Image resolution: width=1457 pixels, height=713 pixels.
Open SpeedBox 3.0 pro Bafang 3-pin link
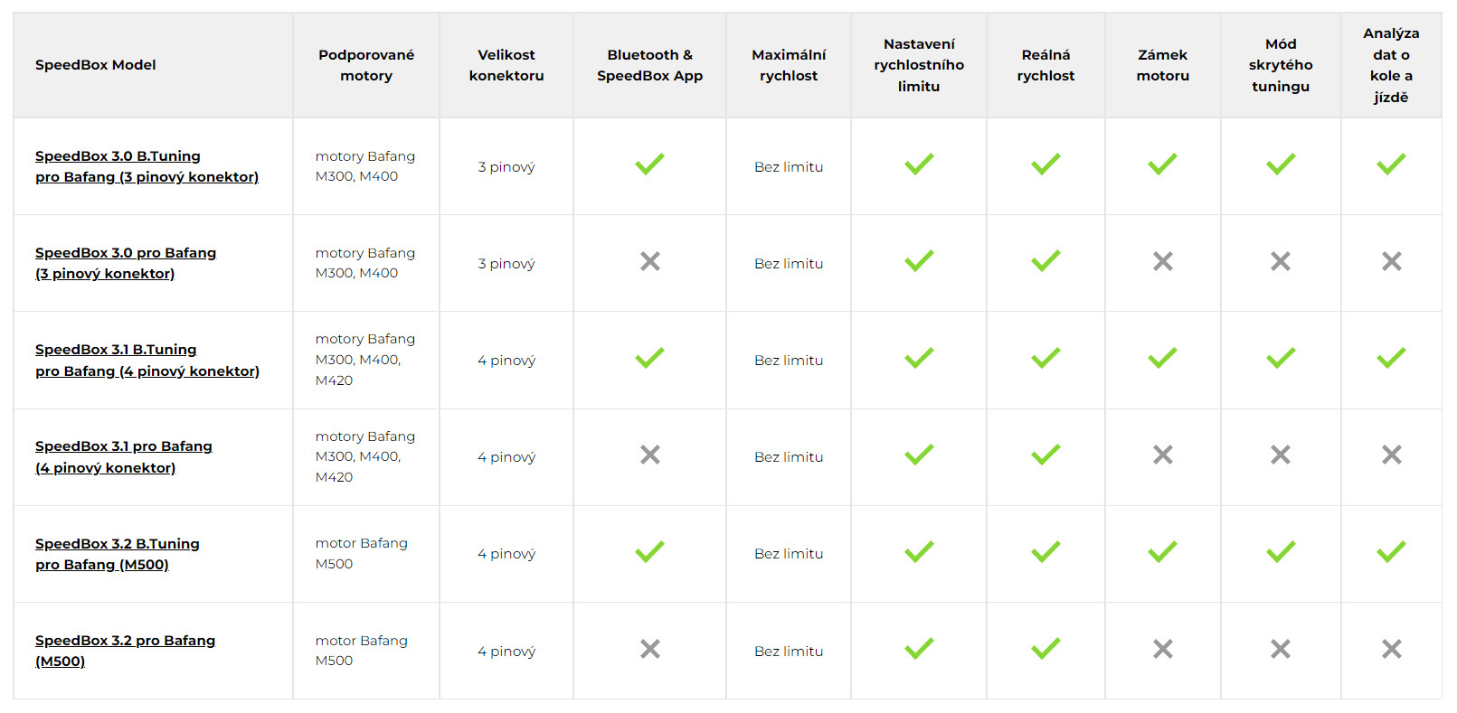pos(126,263)
